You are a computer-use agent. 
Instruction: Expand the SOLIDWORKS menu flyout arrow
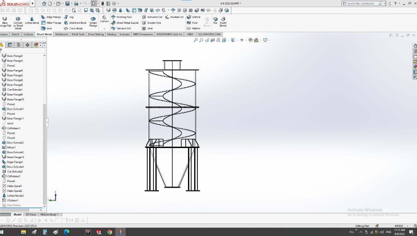(32, 4)
